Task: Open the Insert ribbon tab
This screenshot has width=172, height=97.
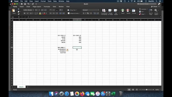Action: pyautogui.click(x=21, y=7)
